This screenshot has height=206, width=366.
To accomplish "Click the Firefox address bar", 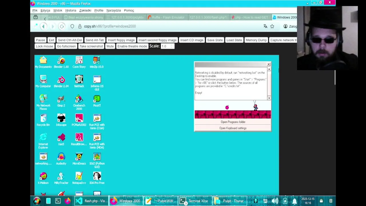I will 172,26.
